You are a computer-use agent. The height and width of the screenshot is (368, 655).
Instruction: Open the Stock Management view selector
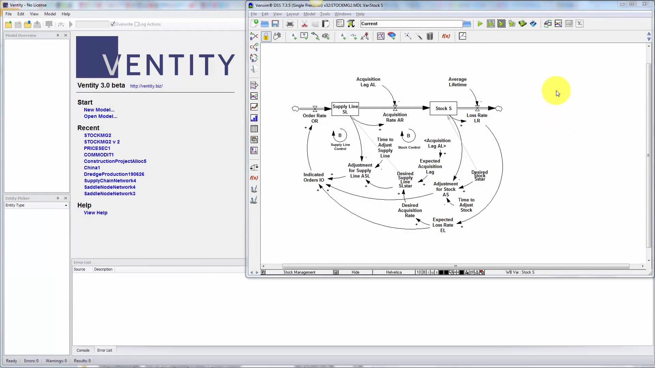[299, 272]
